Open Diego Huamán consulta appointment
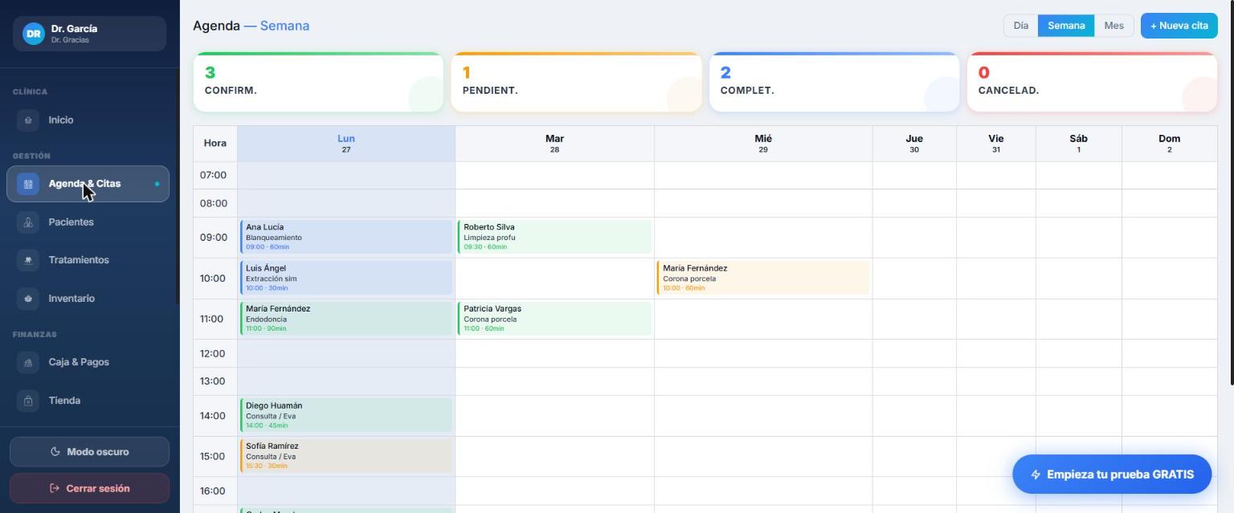This screenshot has height=513, width=1234. [x=346, y=415]
